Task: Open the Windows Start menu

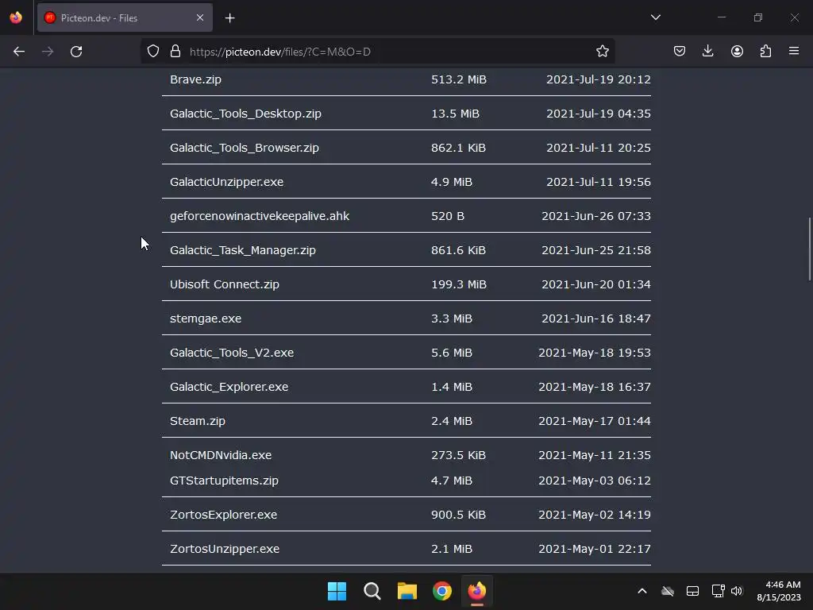Action: point(337,591)
